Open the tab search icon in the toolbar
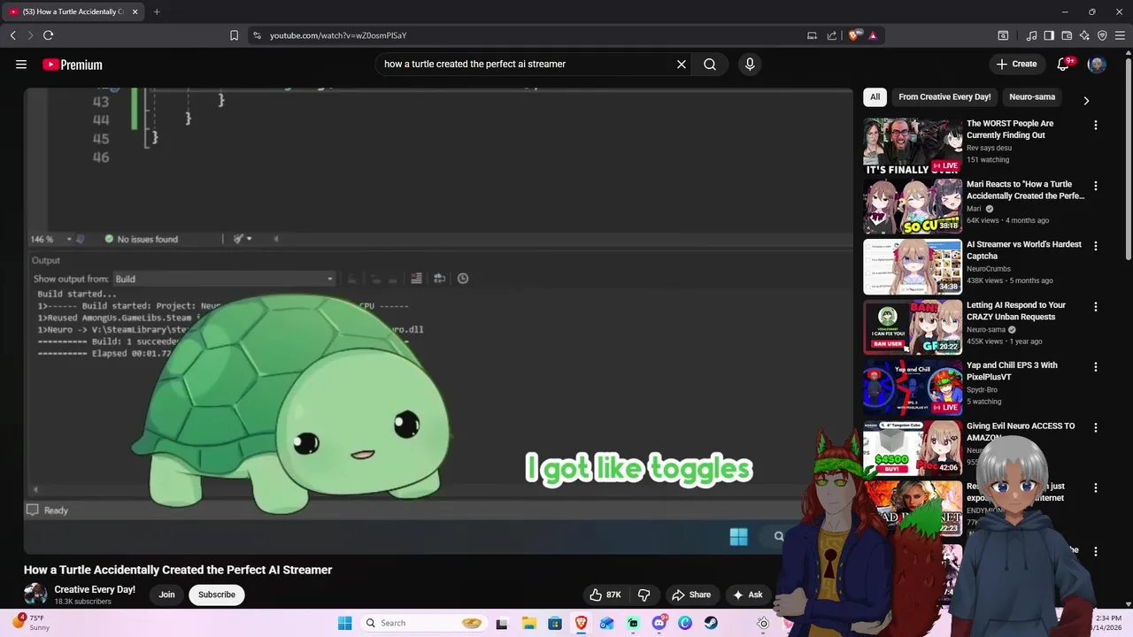The width and height of the screenshot is (1133, 637). [1003, 35]
